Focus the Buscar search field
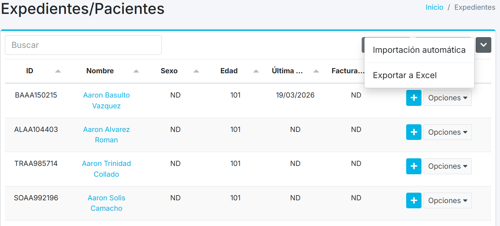The width and height of the screenshot is (500, 226). click(83, 45)
